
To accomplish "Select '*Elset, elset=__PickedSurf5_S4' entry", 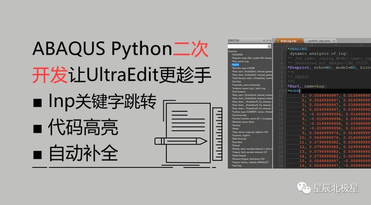I will (251, 105).
